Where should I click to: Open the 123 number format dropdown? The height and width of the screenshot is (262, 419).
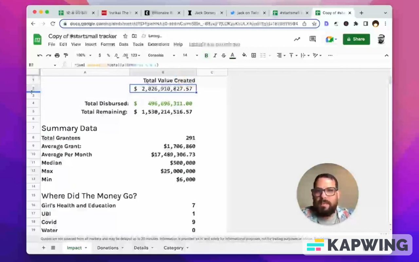click(x=136, y=55)
